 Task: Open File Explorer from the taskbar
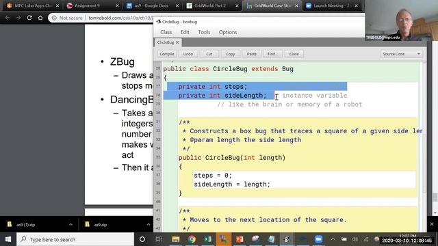pos(176,239)
